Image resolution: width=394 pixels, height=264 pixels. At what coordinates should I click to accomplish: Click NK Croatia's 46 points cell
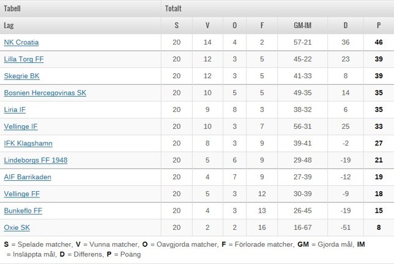coord(379,42)
